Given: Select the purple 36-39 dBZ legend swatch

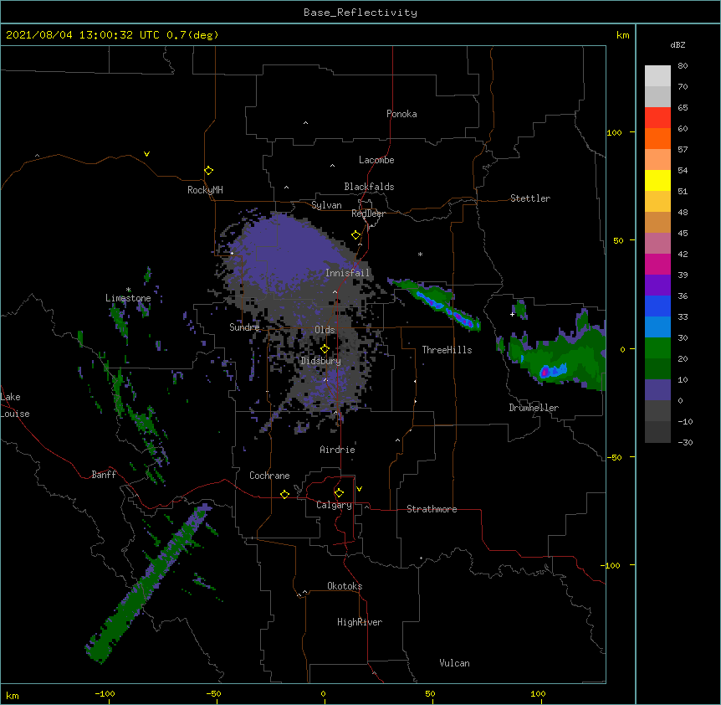Looking at the screenshot, I should click(657, 286).
